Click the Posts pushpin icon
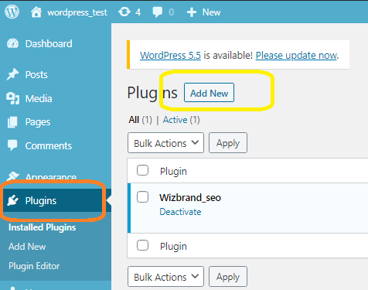 13,74
